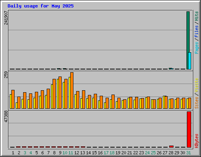Screen dimensions: 201x157
Task: Click day label 30 on x-axis
Action: 183,153
